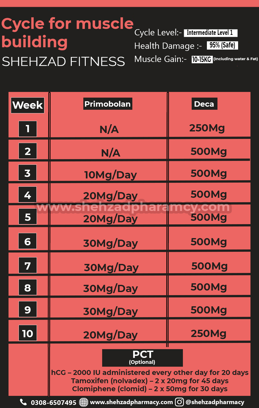Click the phone icon in footer

pos(23,402)
